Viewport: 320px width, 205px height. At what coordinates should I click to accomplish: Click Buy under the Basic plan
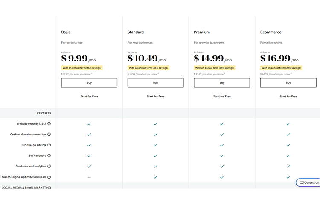click(x=89, y=82)
